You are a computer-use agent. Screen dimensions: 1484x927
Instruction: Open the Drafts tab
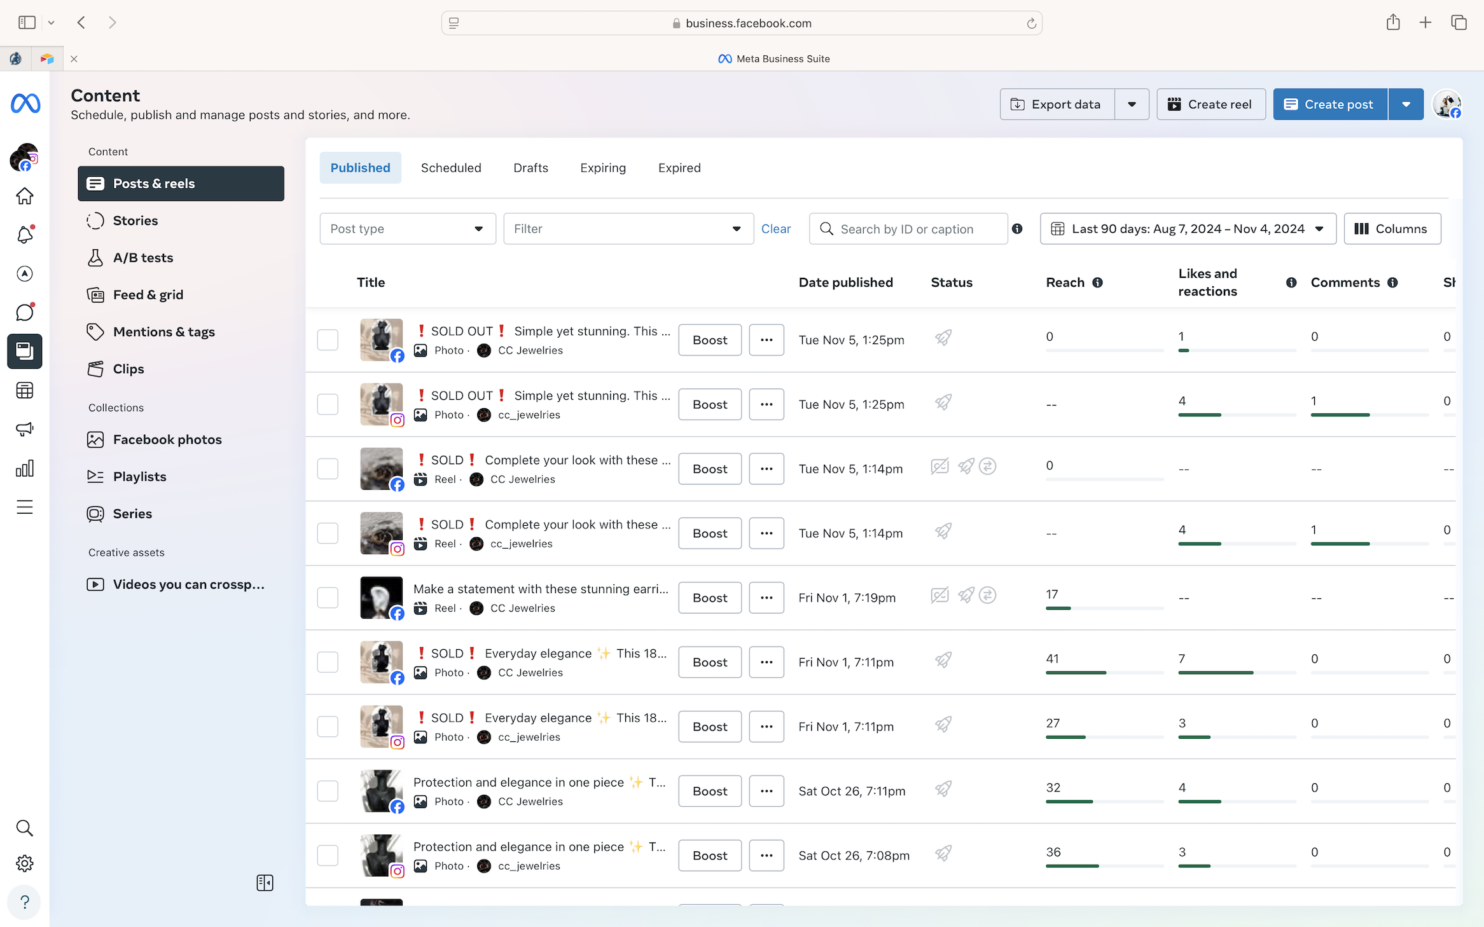click(530, 168)
